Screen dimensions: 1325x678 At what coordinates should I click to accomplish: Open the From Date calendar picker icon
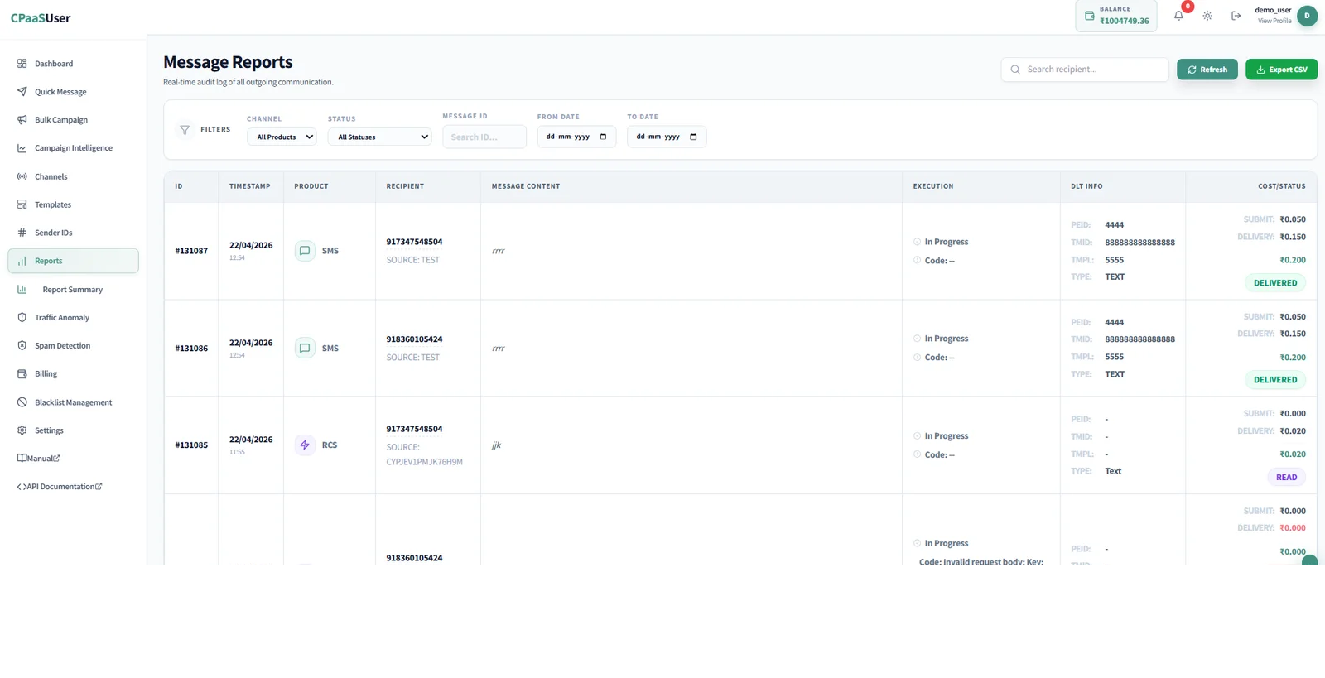(x=603, y=137)
